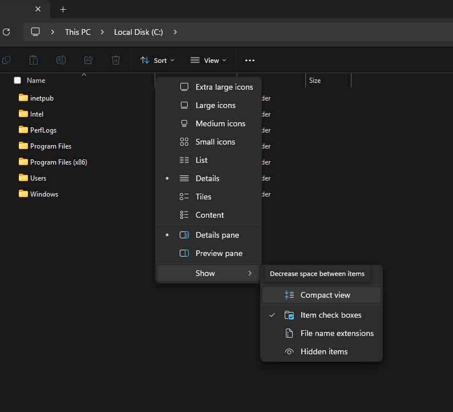Open the View dropdown

click(x=208, y=60)
